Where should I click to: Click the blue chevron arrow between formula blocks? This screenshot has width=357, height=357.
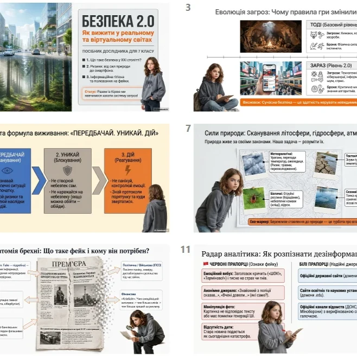click(39, 181)
